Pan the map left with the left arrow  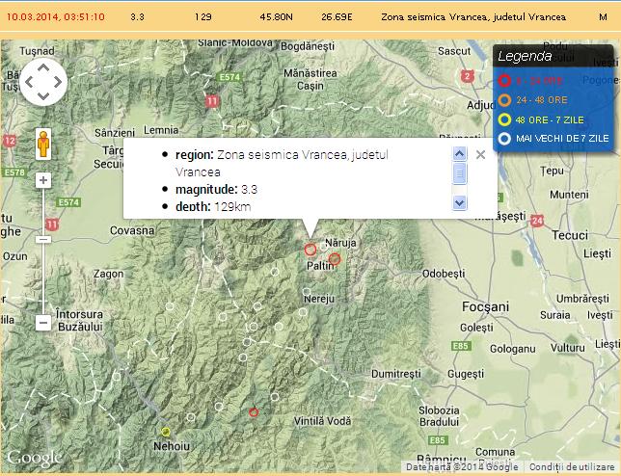tap(29, 82)
